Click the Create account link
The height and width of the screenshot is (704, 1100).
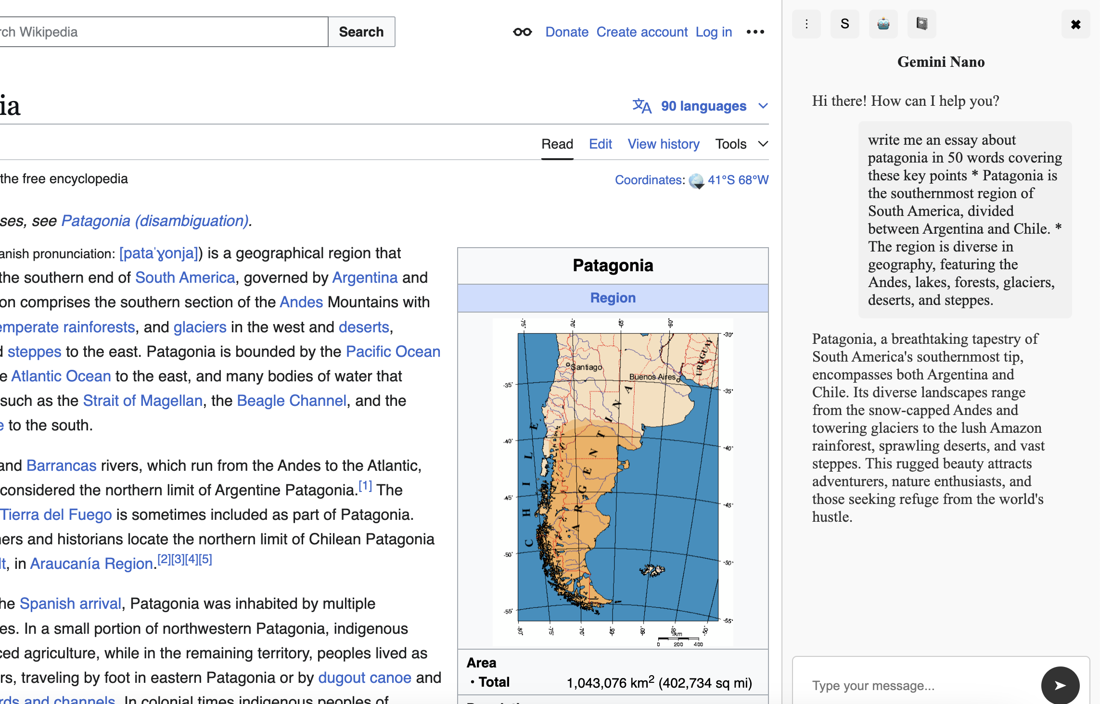click(642, 32)
